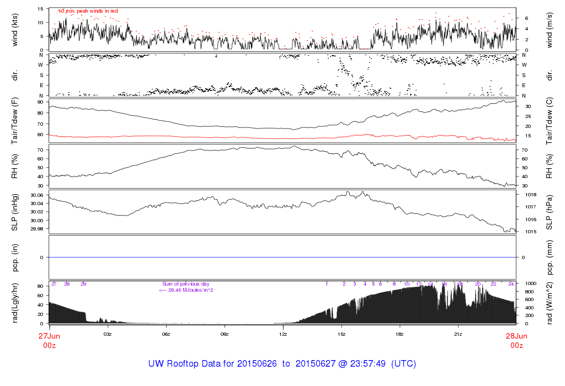The height and width of the screenshot is (386, 565).
Task: Click the 15z time axis tick label
Action: [x=342, y=334]
